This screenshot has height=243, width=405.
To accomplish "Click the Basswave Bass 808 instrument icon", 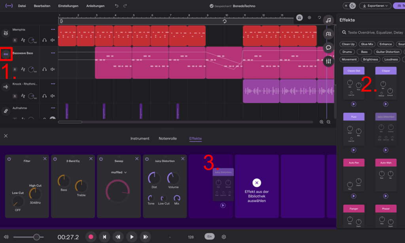I will (6, 54).
